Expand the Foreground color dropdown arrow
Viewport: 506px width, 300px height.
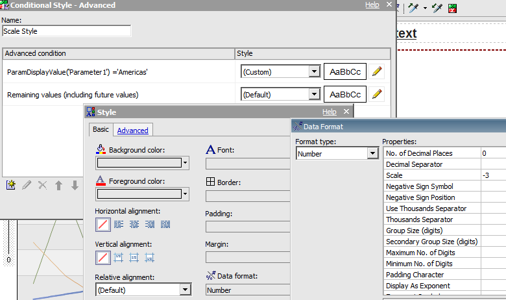tap(186, 194)
